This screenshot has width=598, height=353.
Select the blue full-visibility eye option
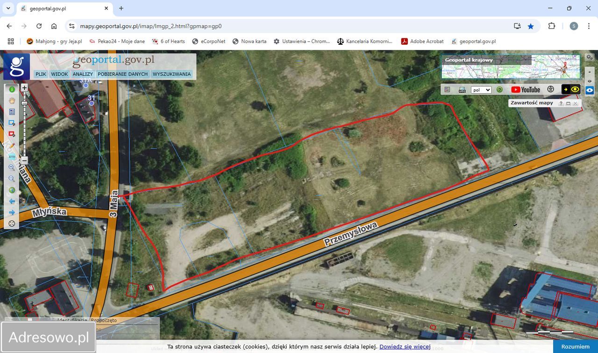(590, 90)
